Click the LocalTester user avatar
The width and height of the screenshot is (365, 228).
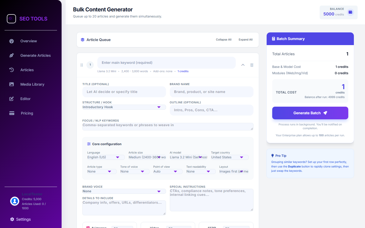click(x=15, y=201)
